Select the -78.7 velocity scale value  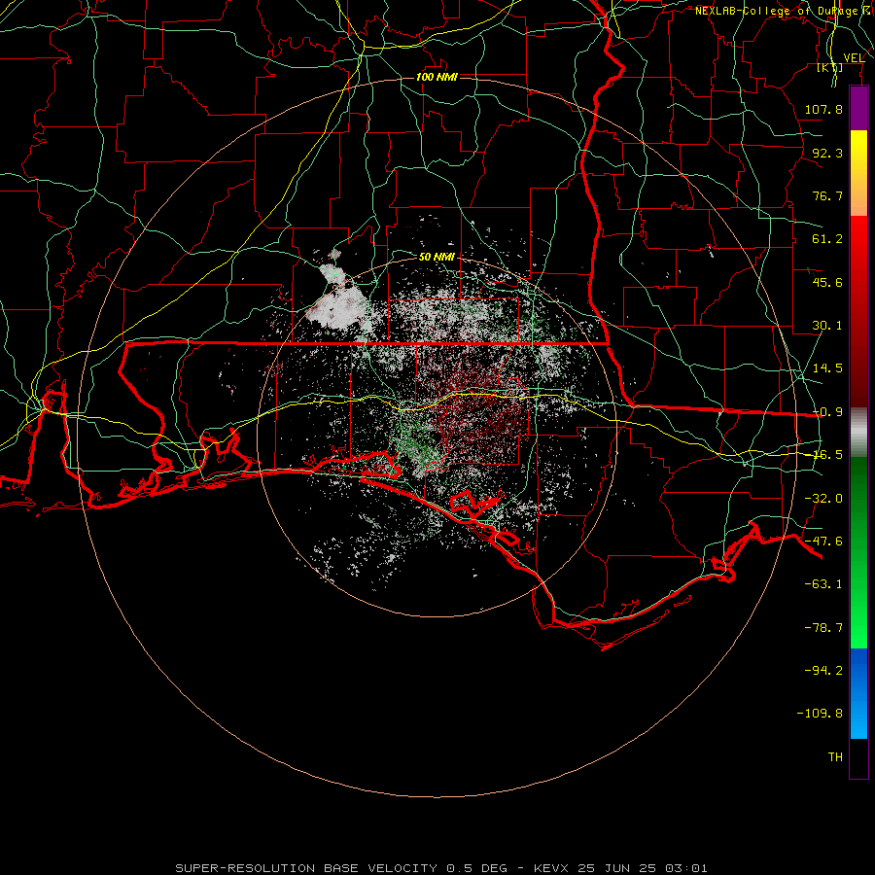823,628
